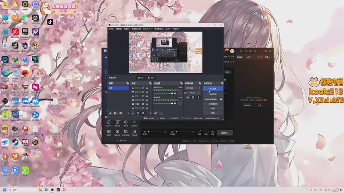Viewport: 344px width, 193px height.
Task: Remove selected scene with trash icon
Action: (x=115, y=113)
